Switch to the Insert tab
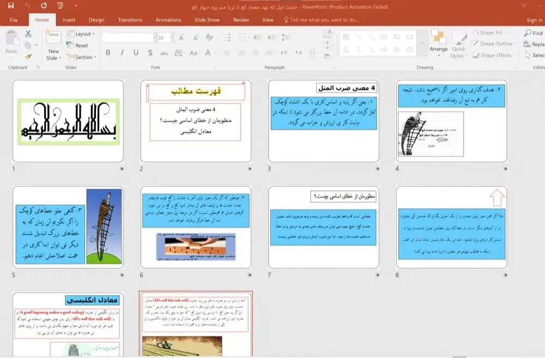This screenshot has height=358, width=545. [69, 20]
